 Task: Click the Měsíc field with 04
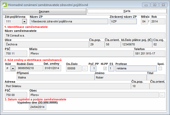(144, 21)
